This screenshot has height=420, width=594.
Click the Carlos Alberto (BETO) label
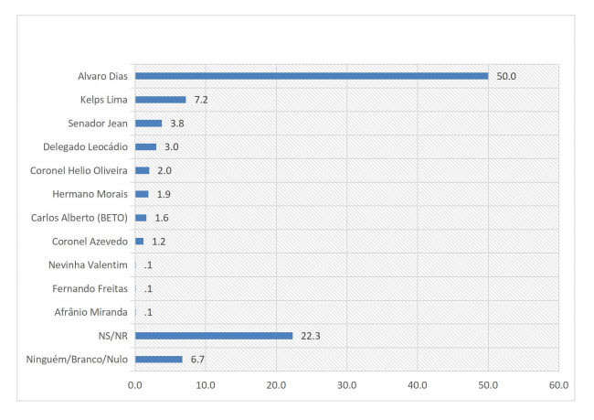tap(80, 218)
